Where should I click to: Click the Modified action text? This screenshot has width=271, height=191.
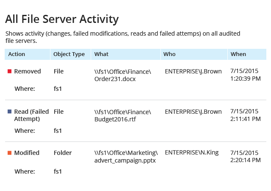pos(27,153)
